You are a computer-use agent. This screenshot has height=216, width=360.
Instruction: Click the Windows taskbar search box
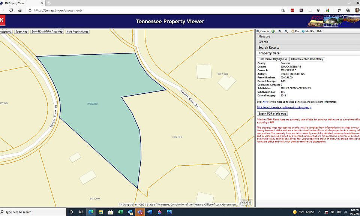33,212
